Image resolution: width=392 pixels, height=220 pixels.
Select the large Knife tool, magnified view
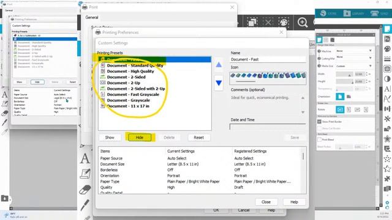point(85,205)
